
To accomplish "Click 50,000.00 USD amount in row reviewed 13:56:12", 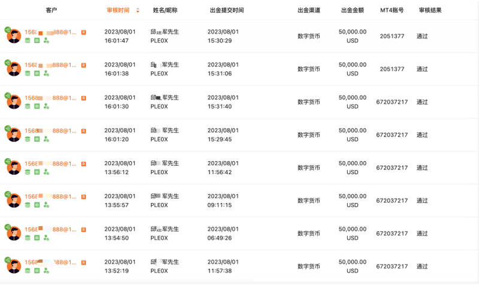I will click(x=353, y=168).
